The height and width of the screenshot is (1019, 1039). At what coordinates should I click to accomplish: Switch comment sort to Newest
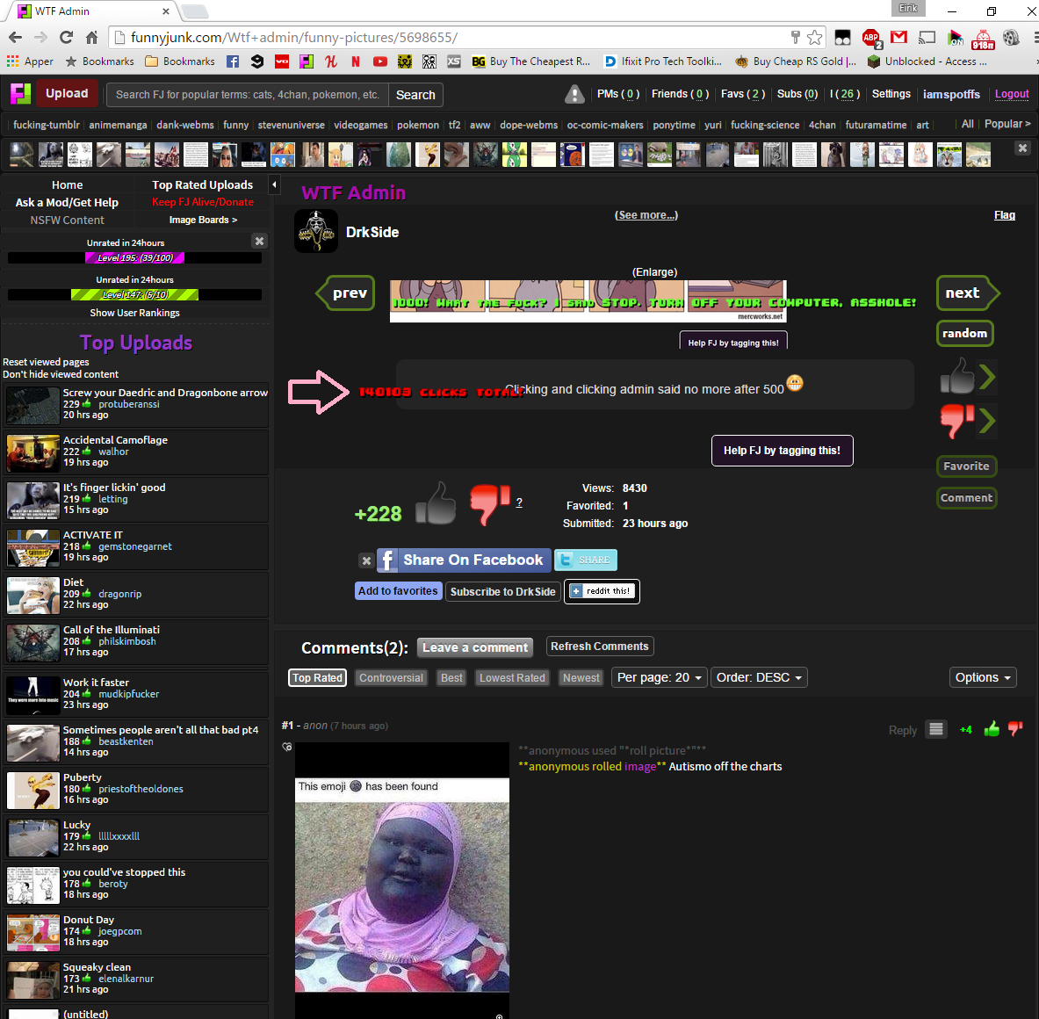point(581,677)
